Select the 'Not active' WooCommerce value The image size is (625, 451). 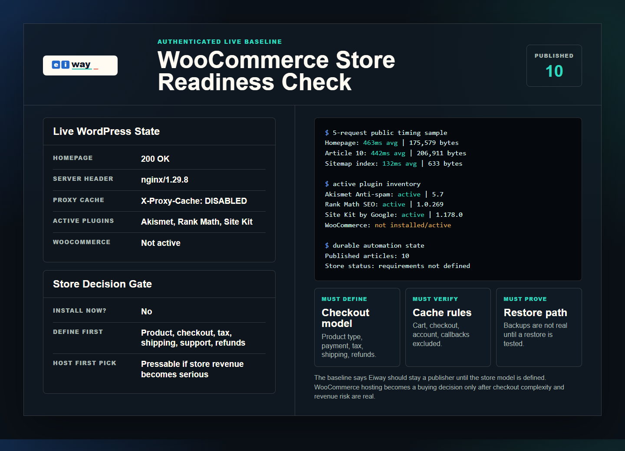[x=161, y=243]
